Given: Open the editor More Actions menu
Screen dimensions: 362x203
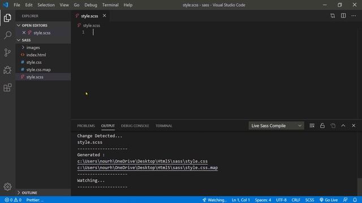Looking at the screenshot, I should [354, 16].
